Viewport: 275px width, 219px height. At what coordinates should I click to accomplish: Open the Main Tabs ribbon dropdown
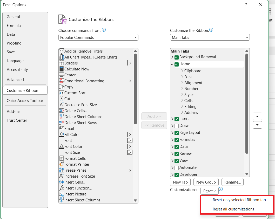(210, 37)
